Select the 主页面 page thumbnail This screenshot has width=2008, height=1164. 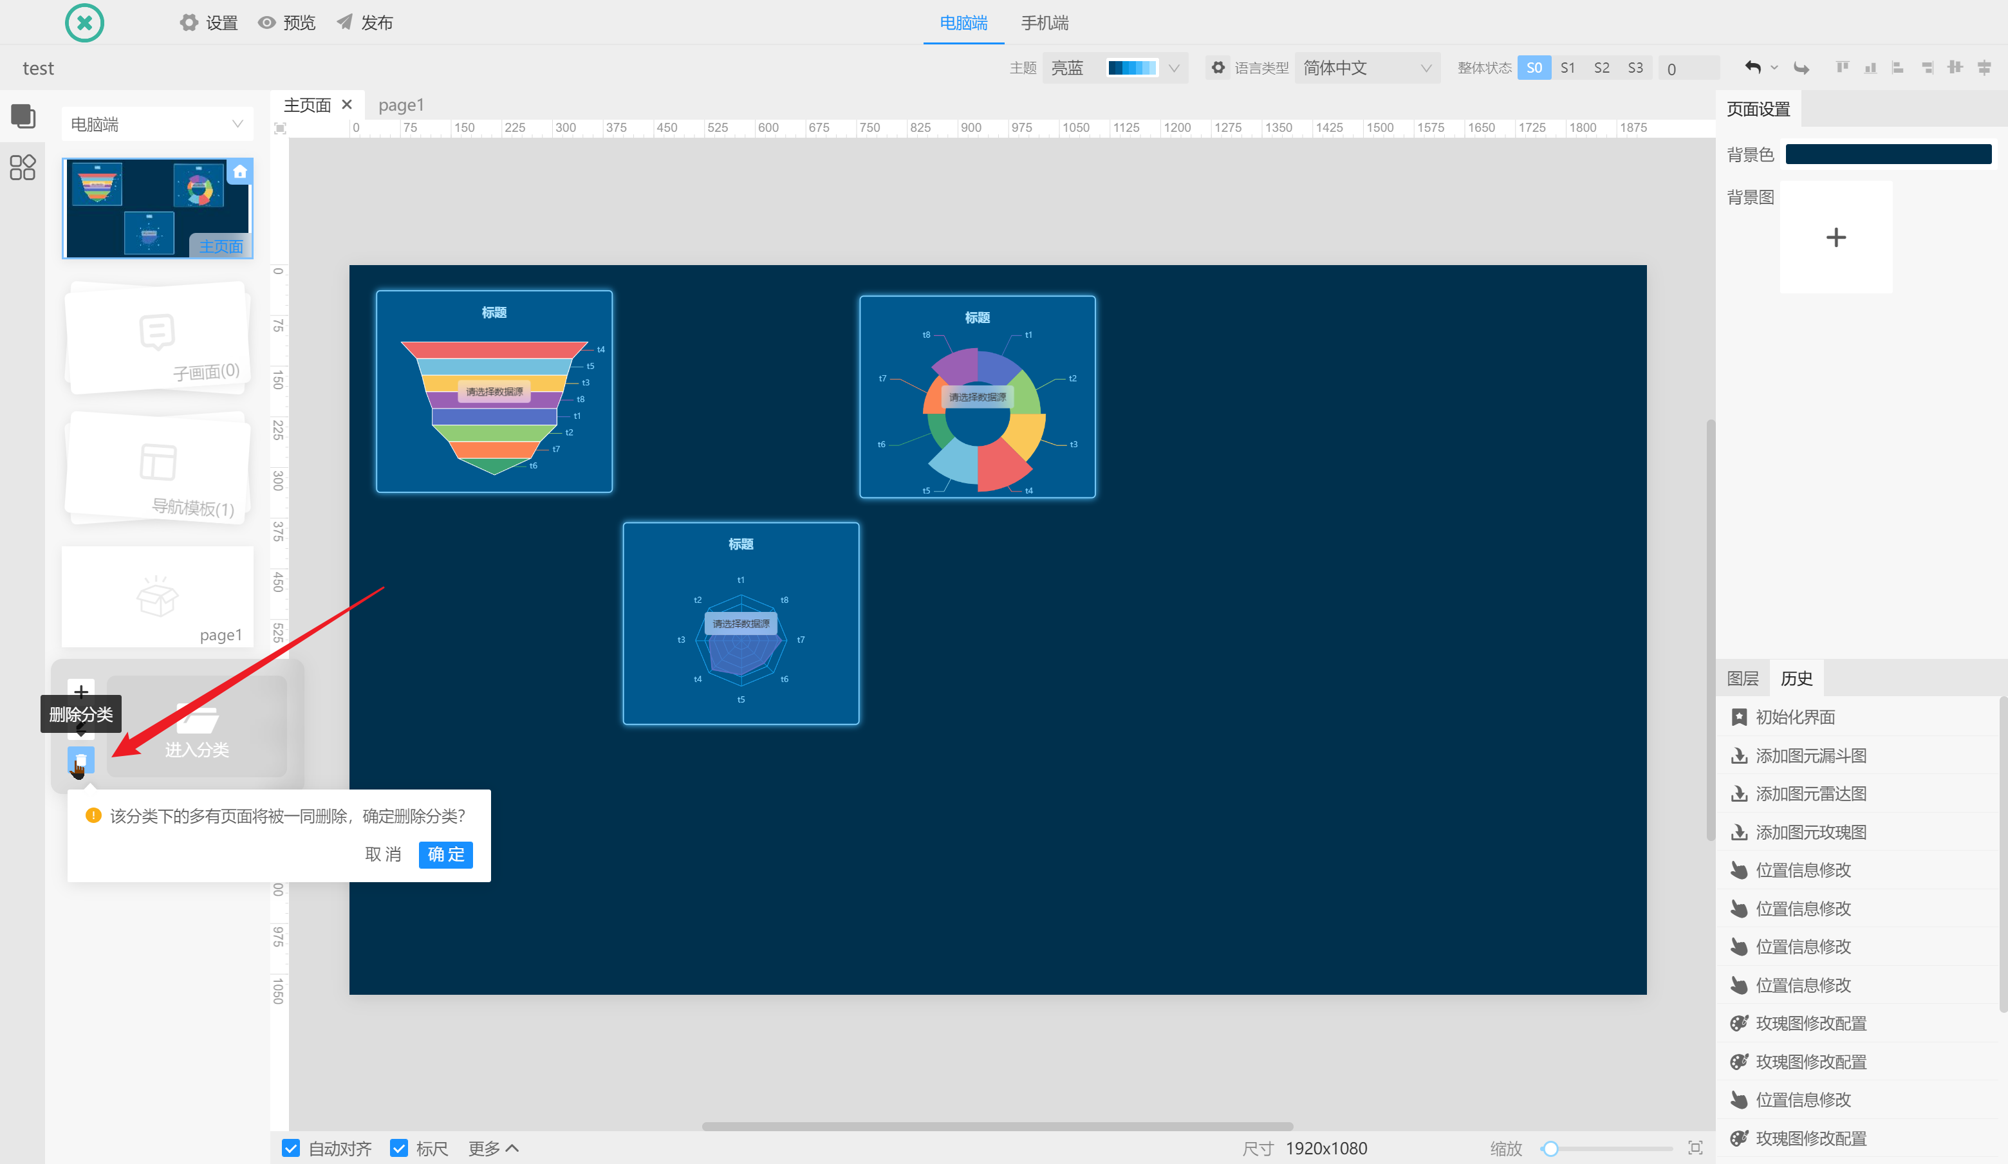pos(158,208)
